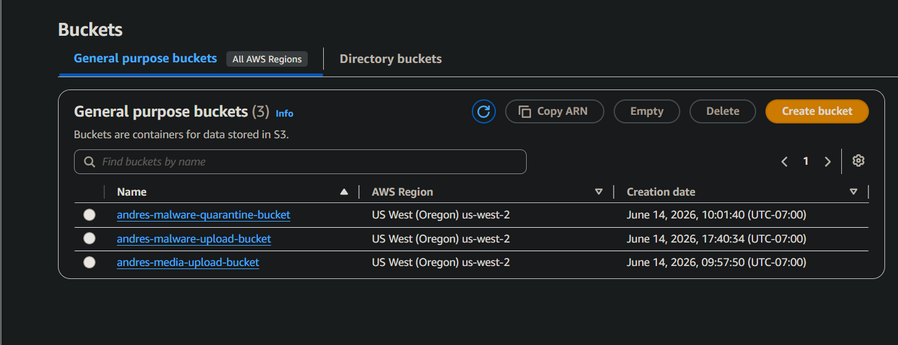Click the Empty button
Viewport: 898px width, 345px height.
click(x=647, y=112)
